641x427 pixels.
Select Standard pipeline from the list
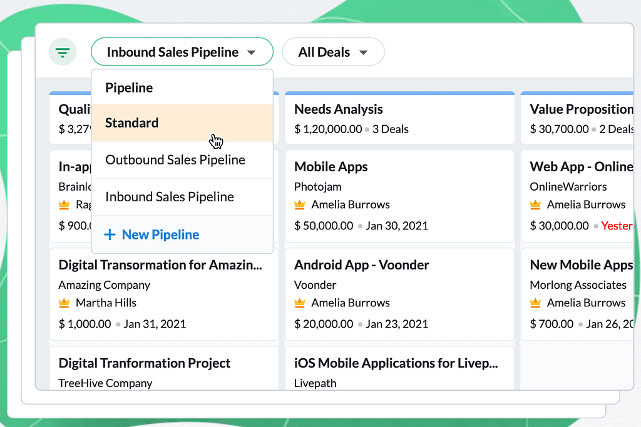(182, 123)
